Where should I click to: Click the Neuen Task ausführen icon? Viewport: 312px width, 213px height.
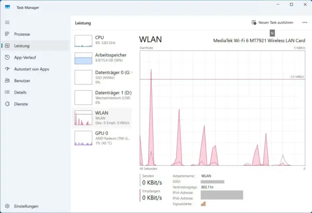pyautogui.click(x=254, y=22)
